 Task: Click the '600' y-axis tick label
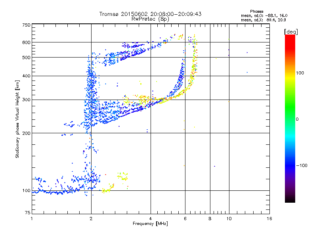click(26, 42)
